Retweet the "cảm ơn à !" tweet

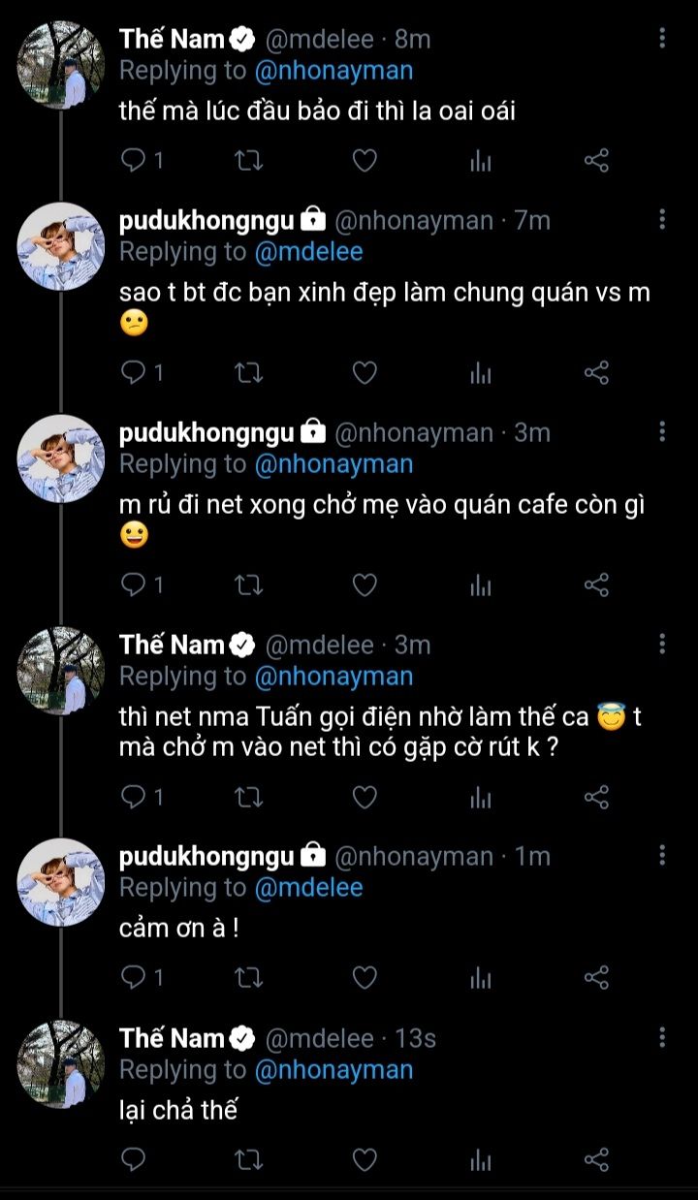pyautogui.click(x=249, y=977)
